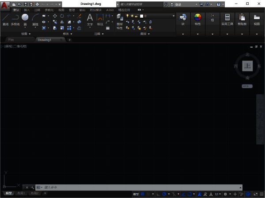265x198 pixels.
Task: Open the layer name dropdown list
Action: (174, 16)
